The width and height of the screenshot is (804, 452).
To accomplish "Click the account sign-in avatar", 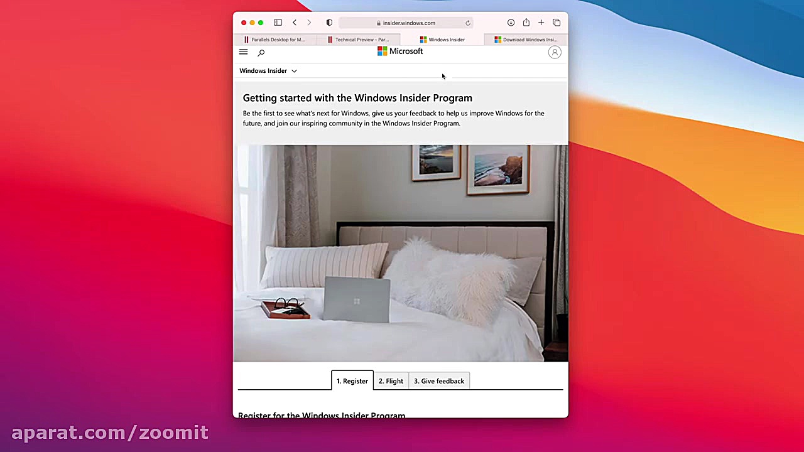I will (555, 53).
